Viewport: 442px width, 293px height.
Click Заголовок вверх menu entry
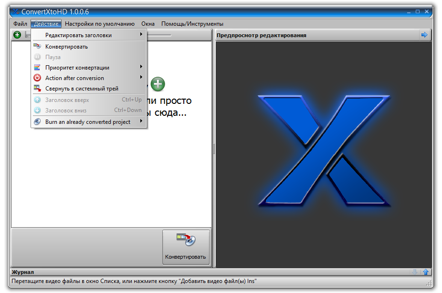[x=89, y=100]
